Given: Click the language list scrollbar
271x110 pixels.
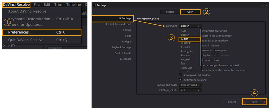Looking at the screenshot, I should click(x=201, y=47).
